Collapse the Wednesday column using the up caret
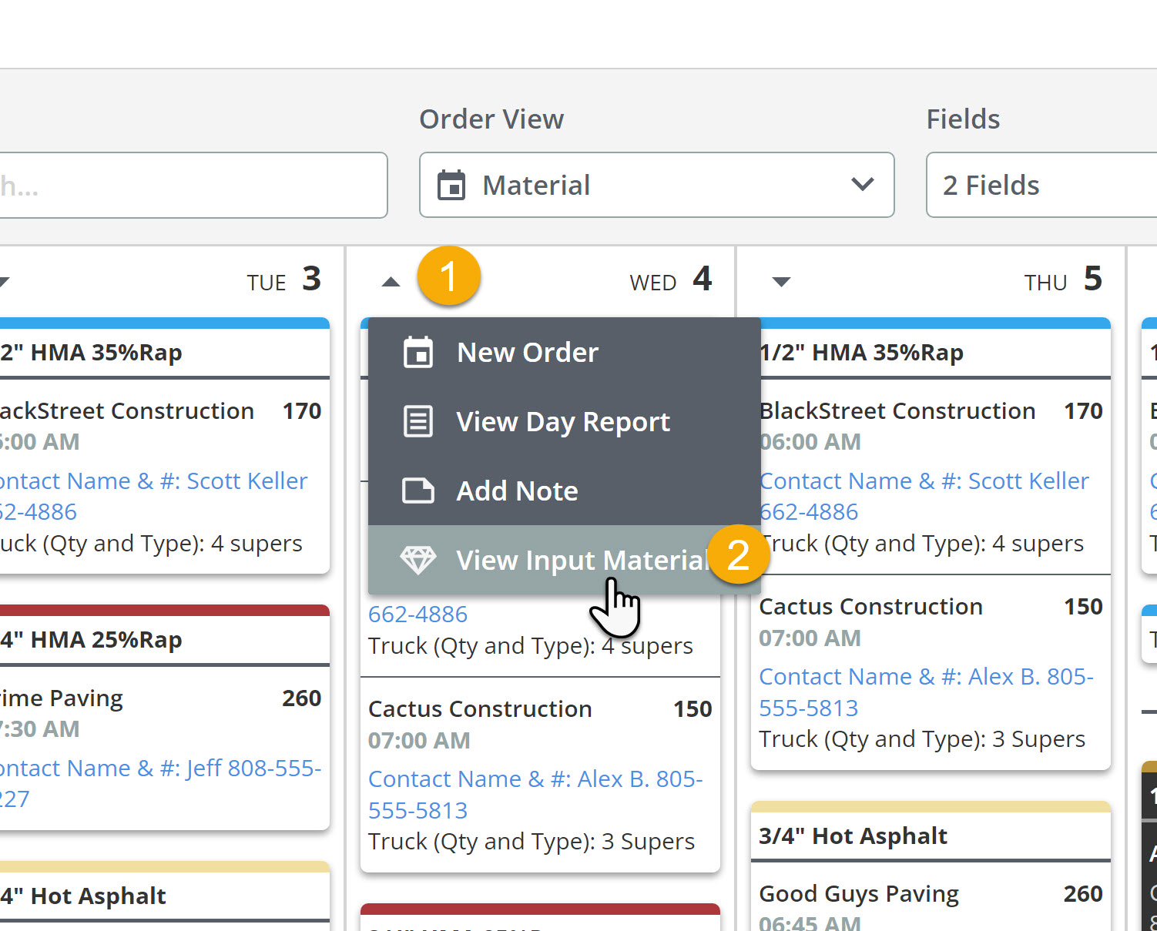The height and width of the screenshot is (931, 1157). click(x=391, y=282)
